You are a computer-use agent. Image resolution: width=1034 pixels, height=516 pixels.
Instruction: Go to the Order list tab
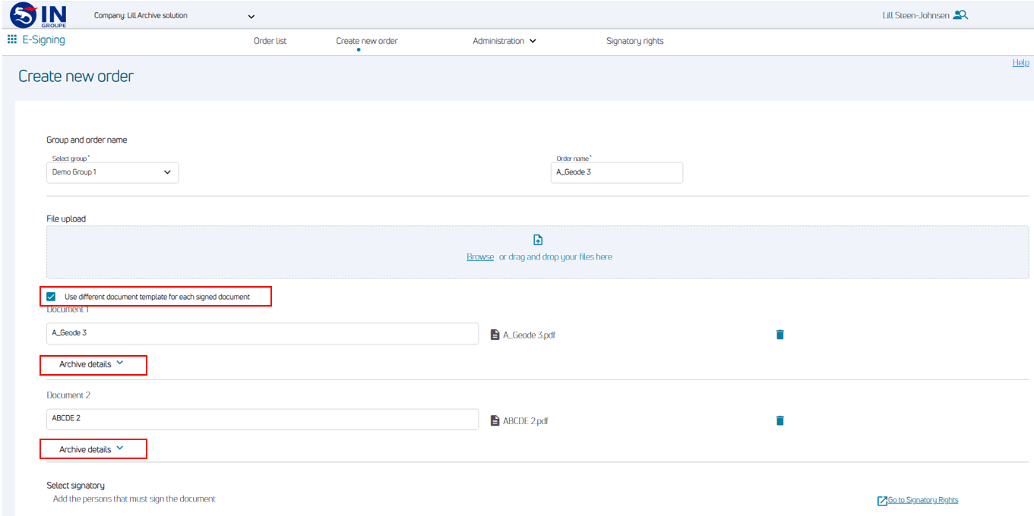click(x=270, y=41)
